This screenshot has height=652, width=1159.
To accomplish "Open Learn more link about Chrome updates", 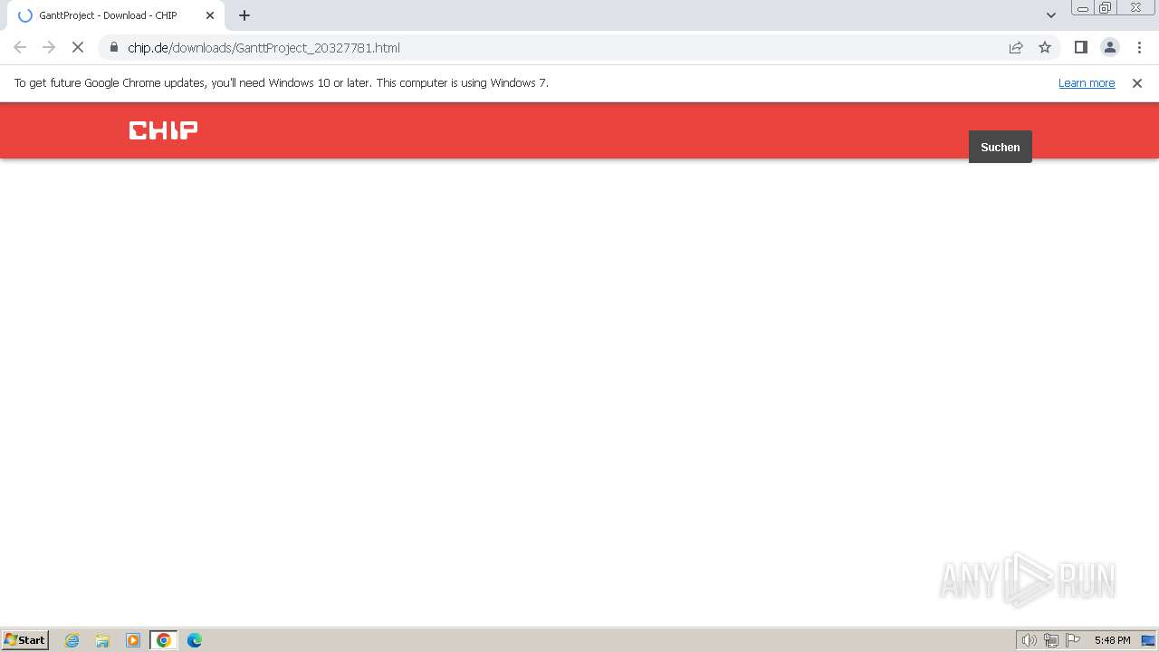I will 1087,82.
